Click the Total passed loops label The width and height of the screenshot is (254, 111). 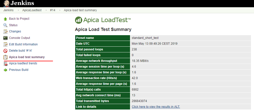pos(90,49)
